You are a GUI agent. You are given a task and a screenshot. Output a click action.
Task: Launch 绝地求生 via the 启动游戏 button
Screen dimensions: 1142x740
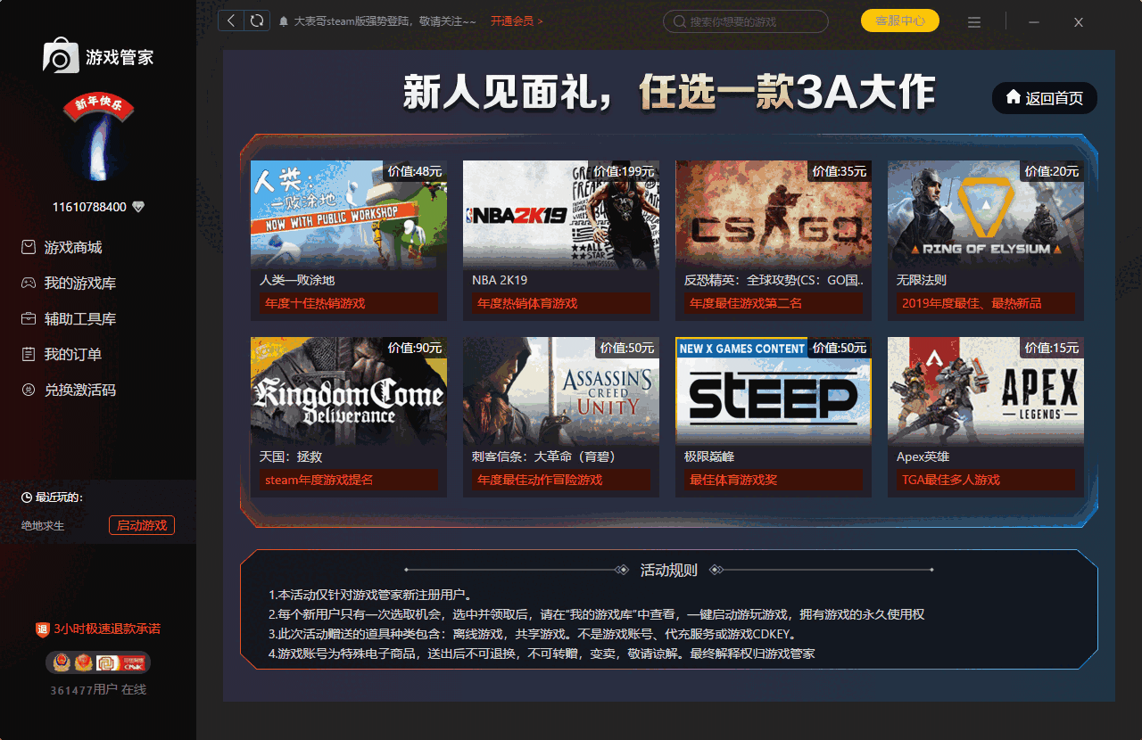coord(141,524)
